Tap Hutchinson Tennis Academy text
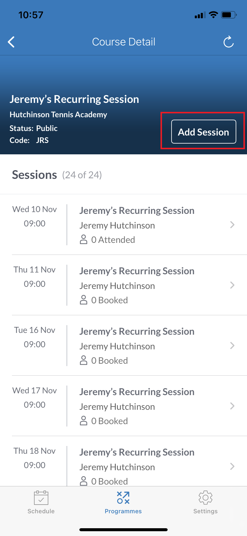The width and height of the screenshot is (247, 536). point(58,115)
